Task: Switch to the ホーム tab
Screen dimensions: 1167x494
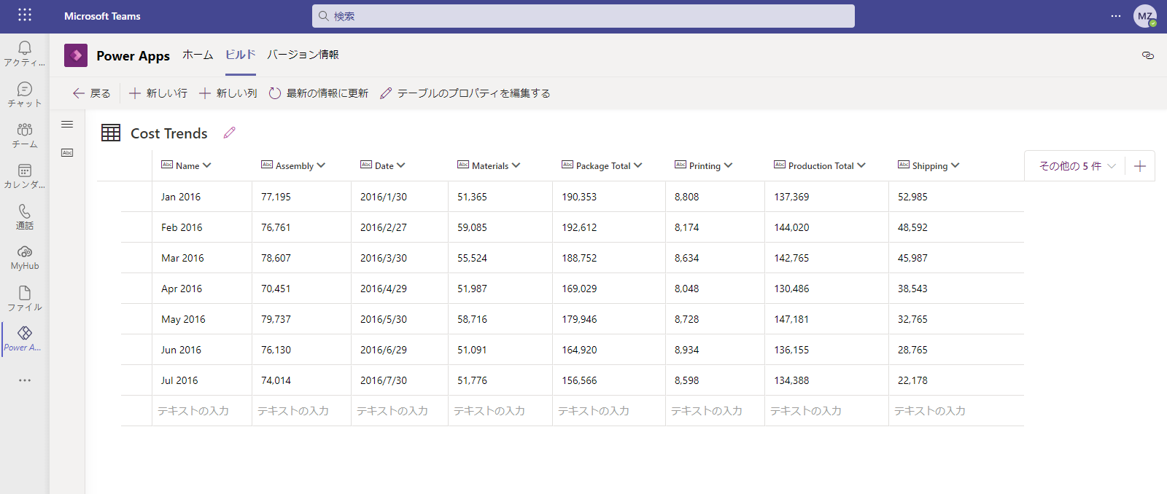Action: point(198,55)
